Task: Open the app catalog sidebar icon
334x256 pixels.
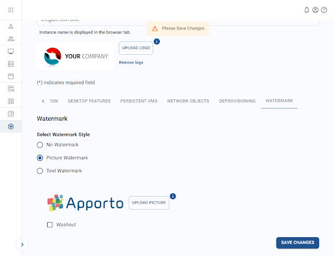Action: [x=11, y=89]
